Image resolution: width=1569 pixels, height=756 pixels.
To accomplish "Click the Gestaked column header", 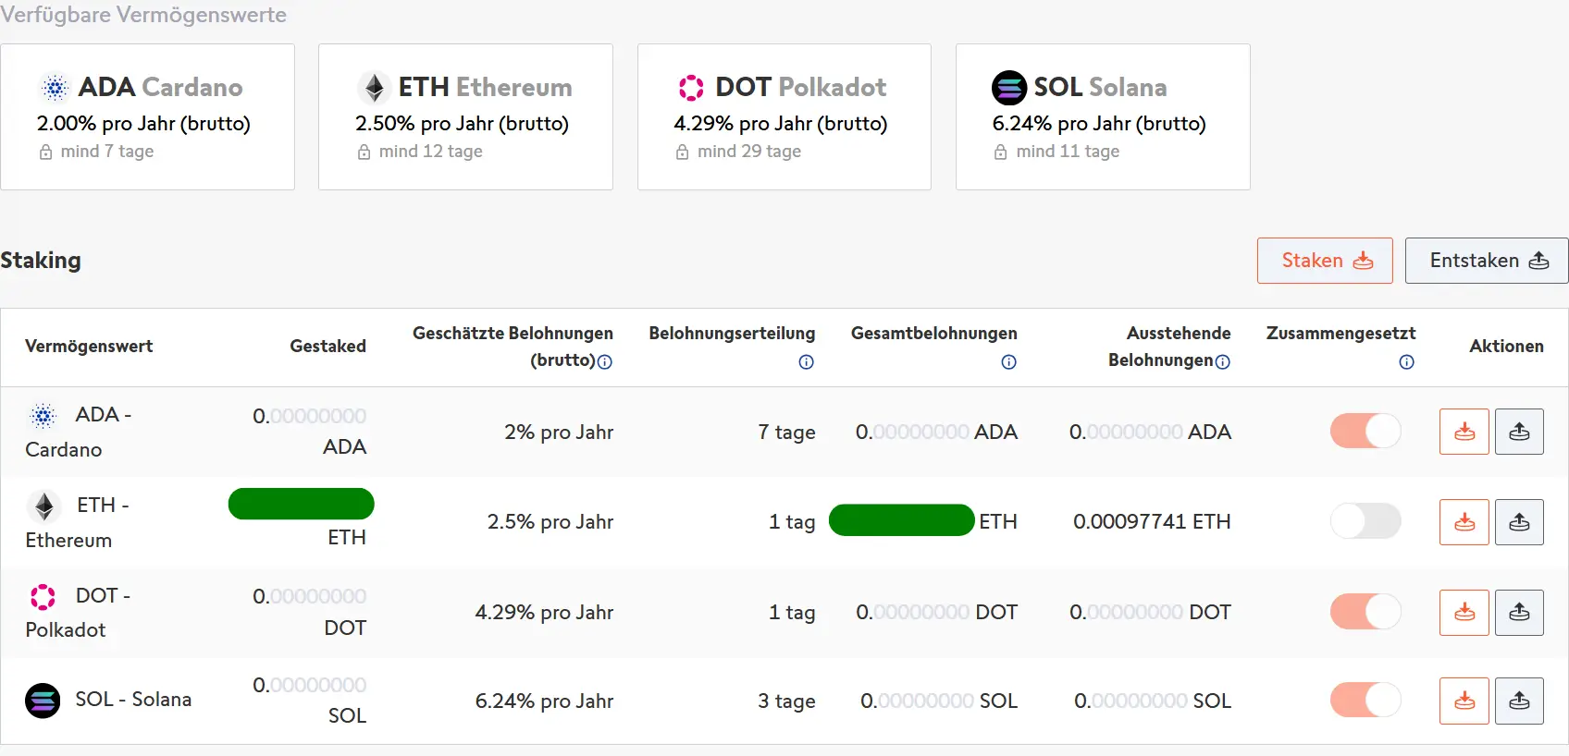I will 328,347.
